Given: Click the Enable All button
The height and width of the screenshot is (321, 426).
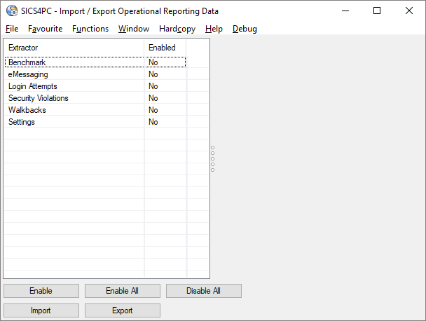Looking at the screenshot, I should point(123,291).
